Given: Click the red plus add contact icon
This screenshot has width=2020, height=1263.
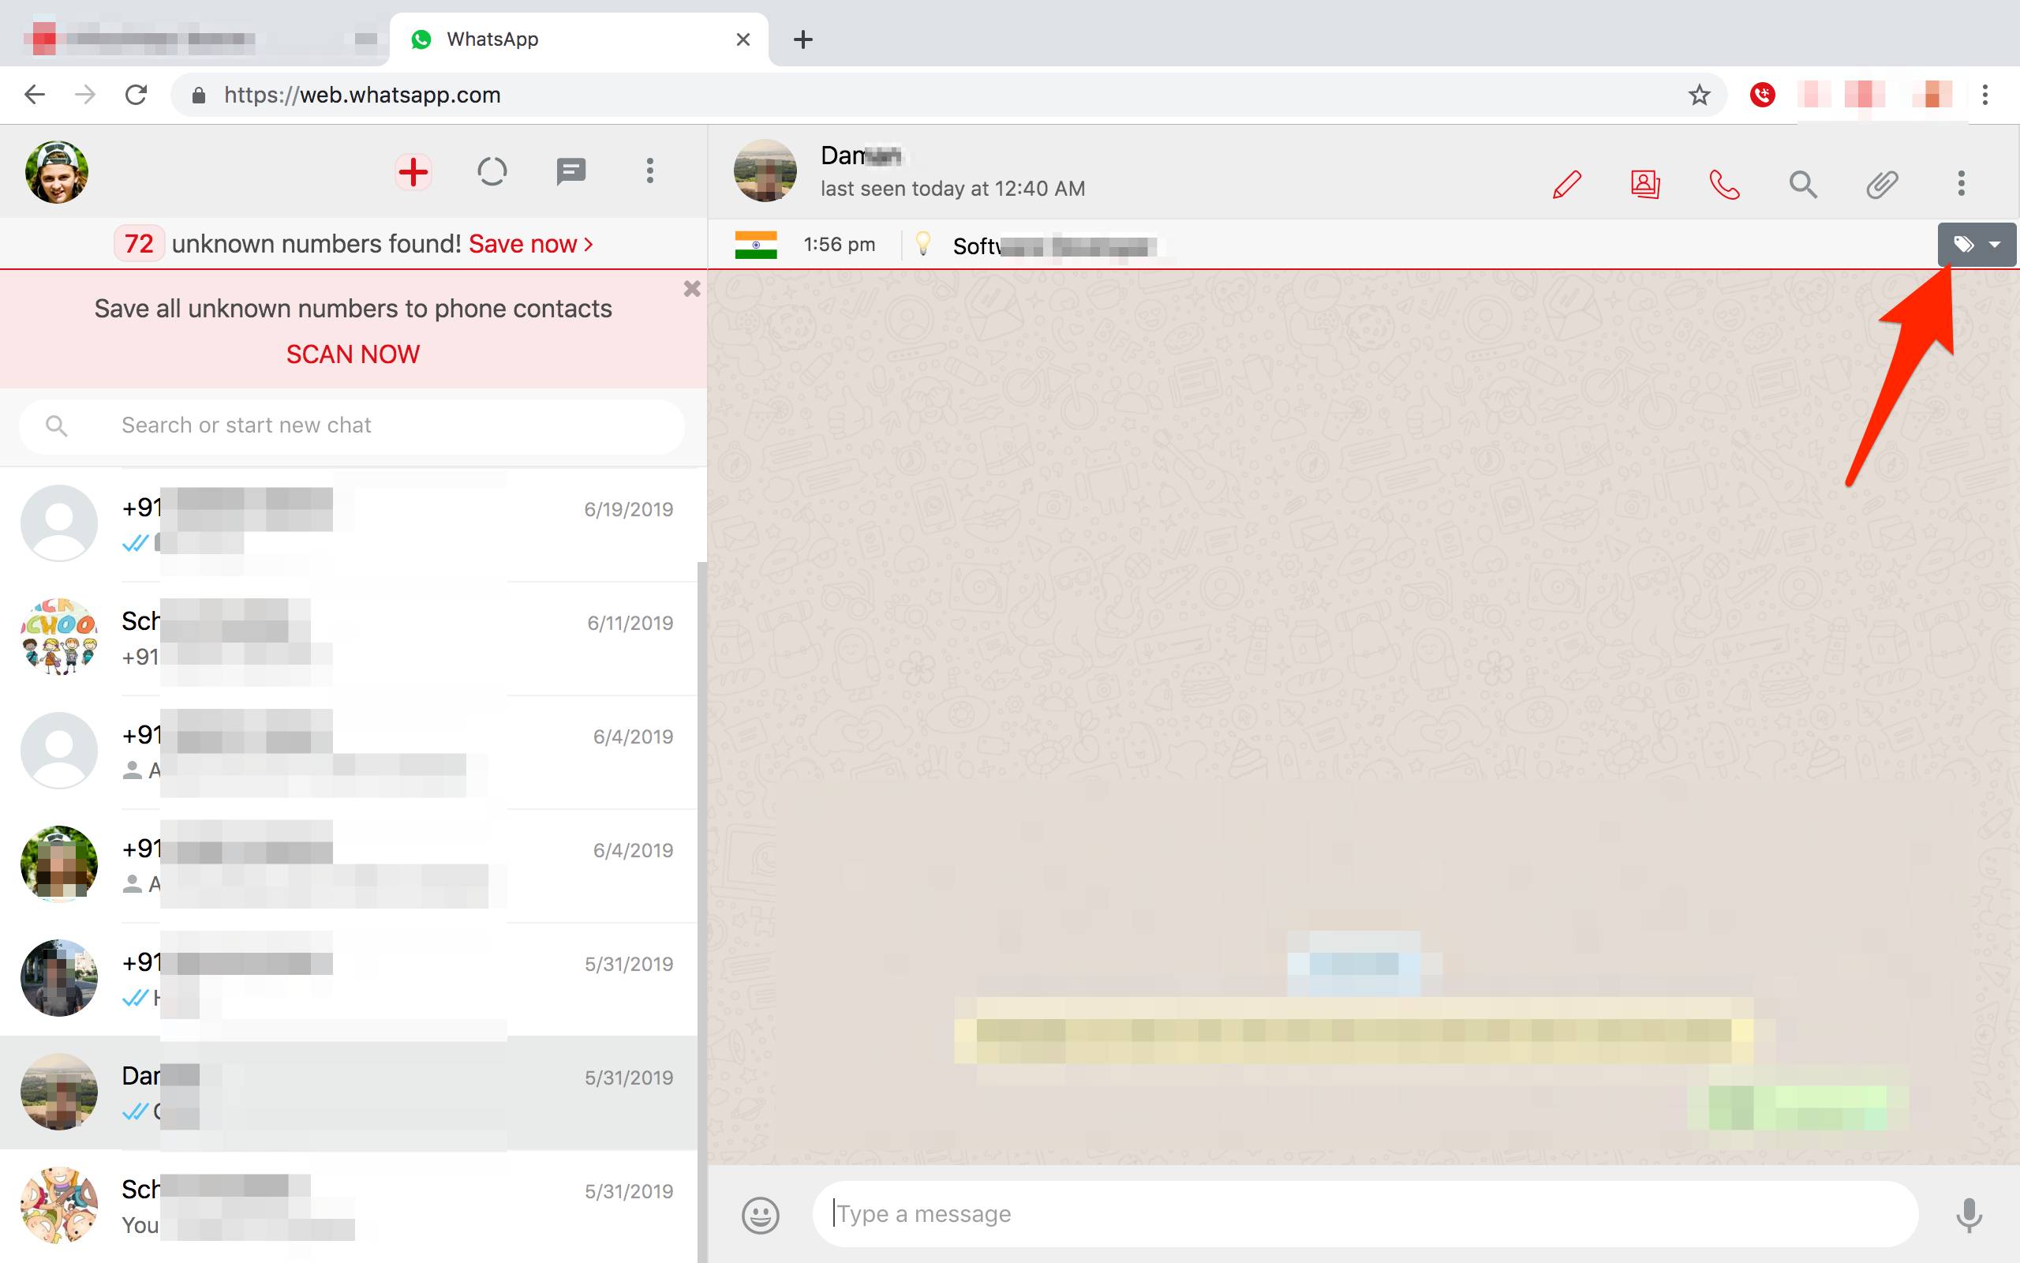Looking at the screenshot, I should point(413,172).
